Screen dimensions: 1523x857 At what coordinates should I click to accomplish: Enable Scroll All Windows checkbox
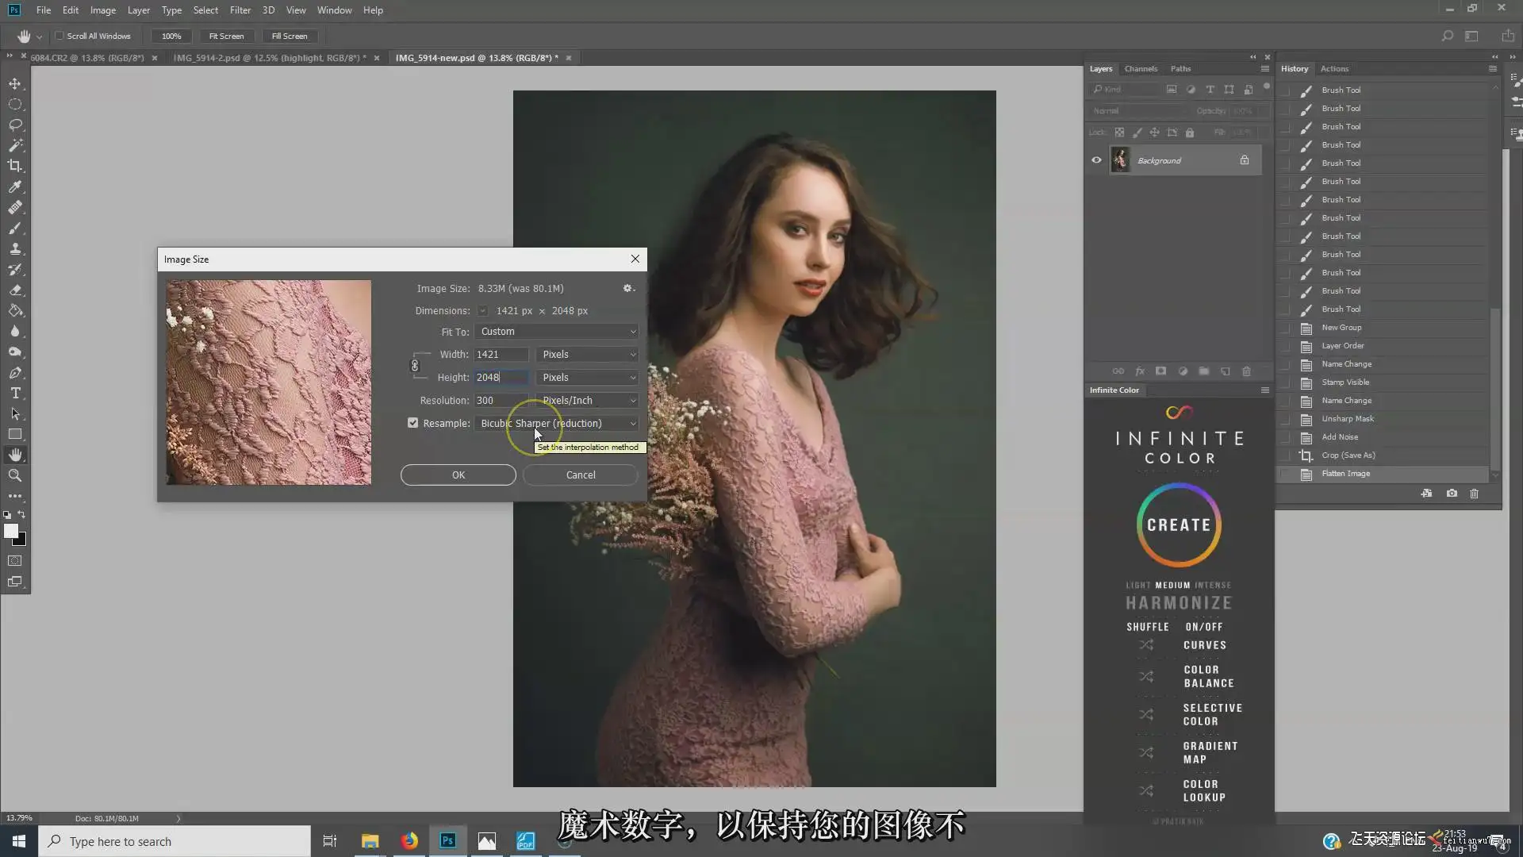click(x=59, y=36)
